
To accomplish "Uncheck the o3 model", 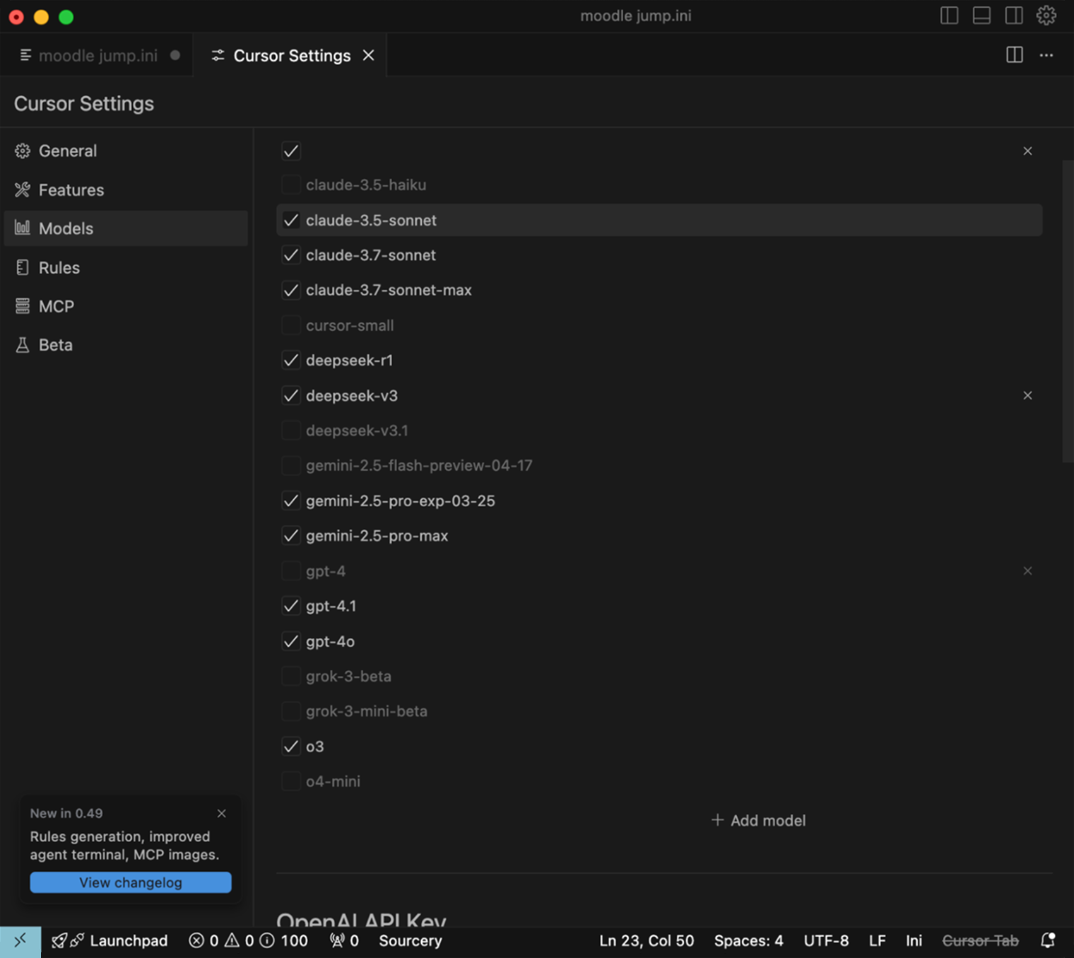I will [x=291, y=746].
